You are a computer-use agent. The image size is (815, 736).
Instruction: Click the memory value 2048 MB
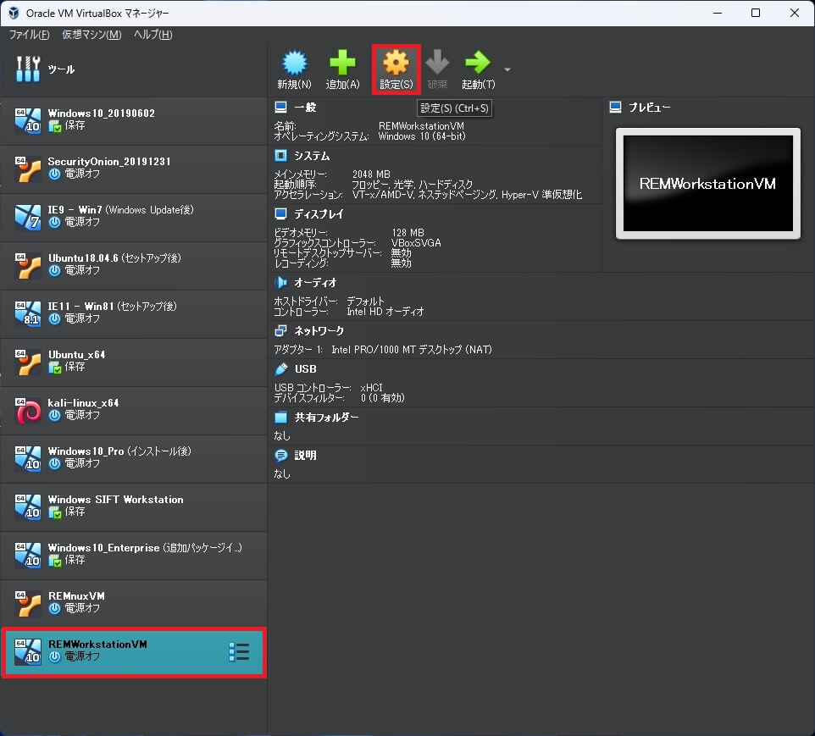click(x=370, y=174)
